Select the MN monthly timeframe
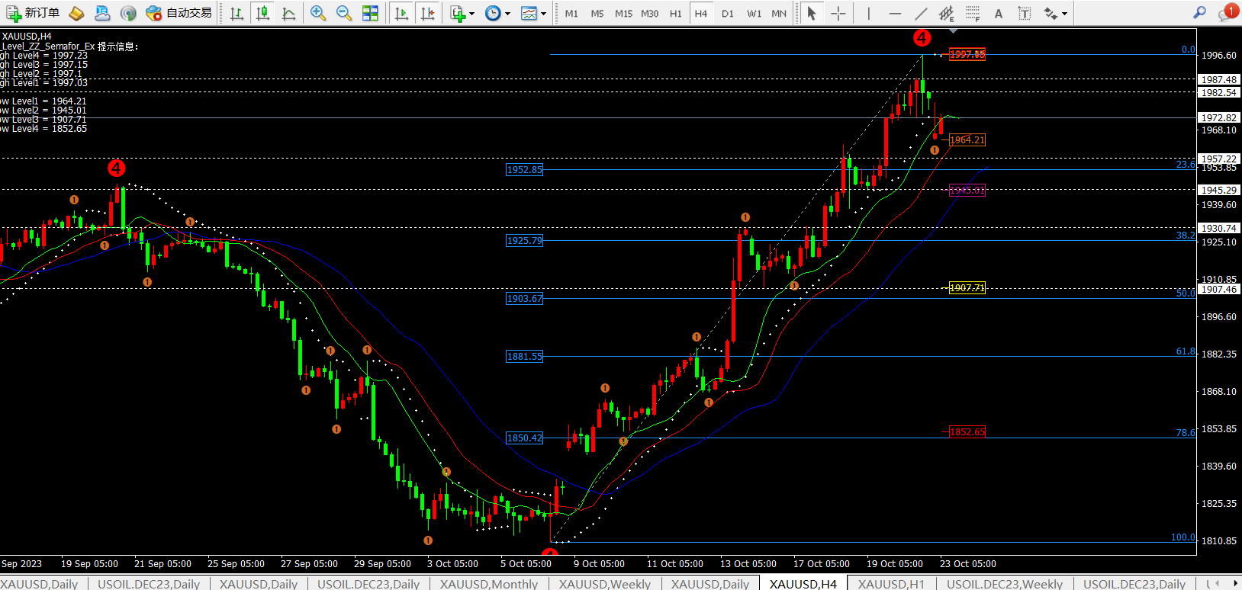The width and height of the screenshot is (1242, 590). pyautogui.click(x=779, y=14)
